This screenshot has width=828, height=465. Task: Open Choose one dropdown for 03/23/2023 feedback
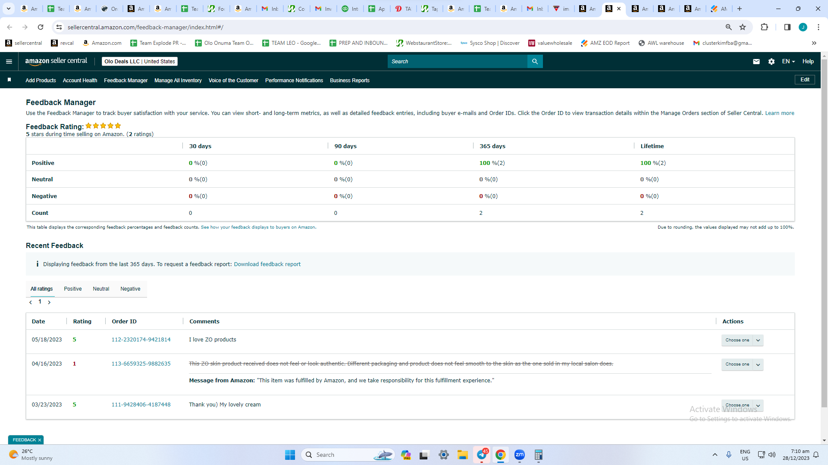pyautogui.click(x=742, y=405)
